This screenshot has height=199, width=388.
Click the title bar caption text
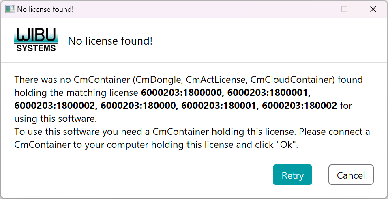click(45, 9)
